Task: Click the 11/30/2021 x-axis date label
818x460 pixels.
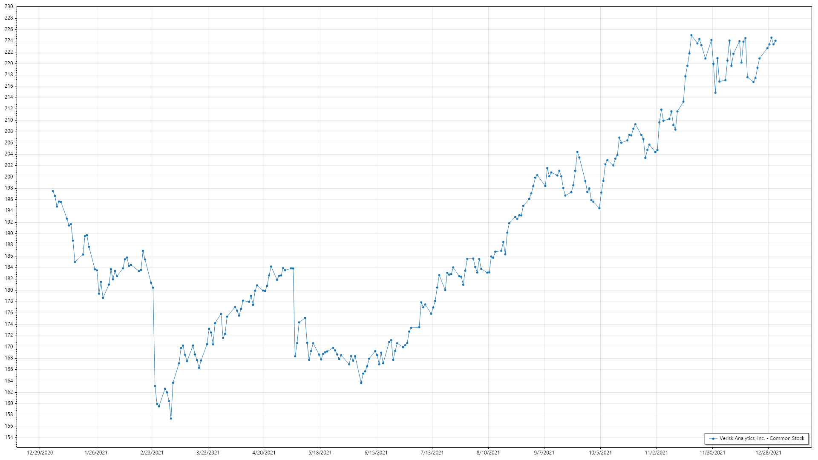Action: tap(712, 452)
